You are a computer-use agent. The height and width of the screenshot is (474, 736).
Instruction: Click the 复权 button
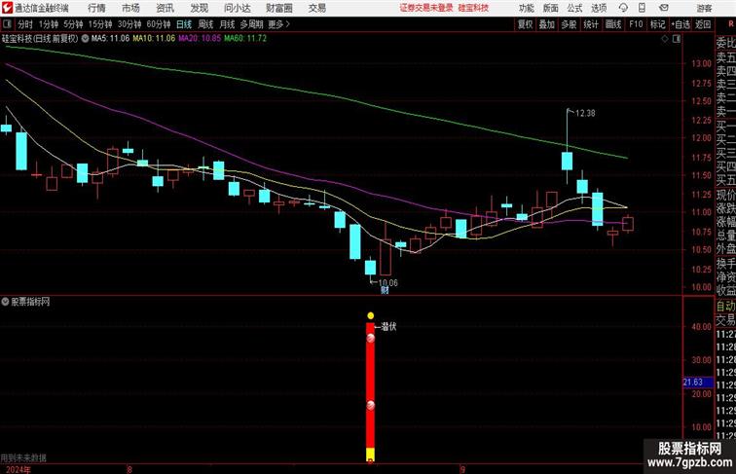coord(525,24)
